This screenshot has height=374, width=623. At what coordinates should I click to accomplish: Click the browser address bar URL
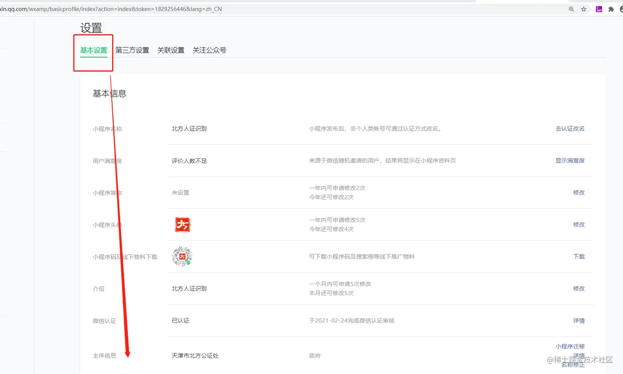click(111, 9)
